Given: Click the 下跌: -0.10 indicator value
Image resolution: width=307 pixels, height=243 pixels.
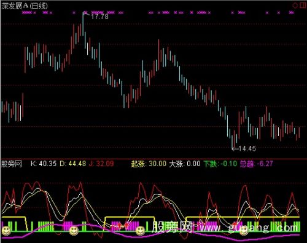Looking at the screenshot, I should pyautogui.click(x=220, y=164).
